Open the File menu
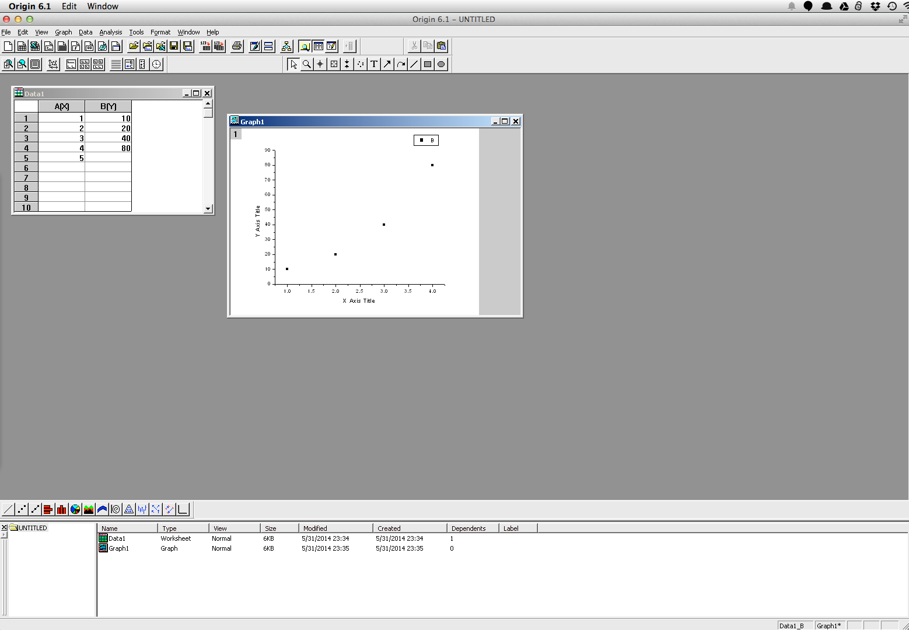 pyautogui.click(x=6, y=32)
